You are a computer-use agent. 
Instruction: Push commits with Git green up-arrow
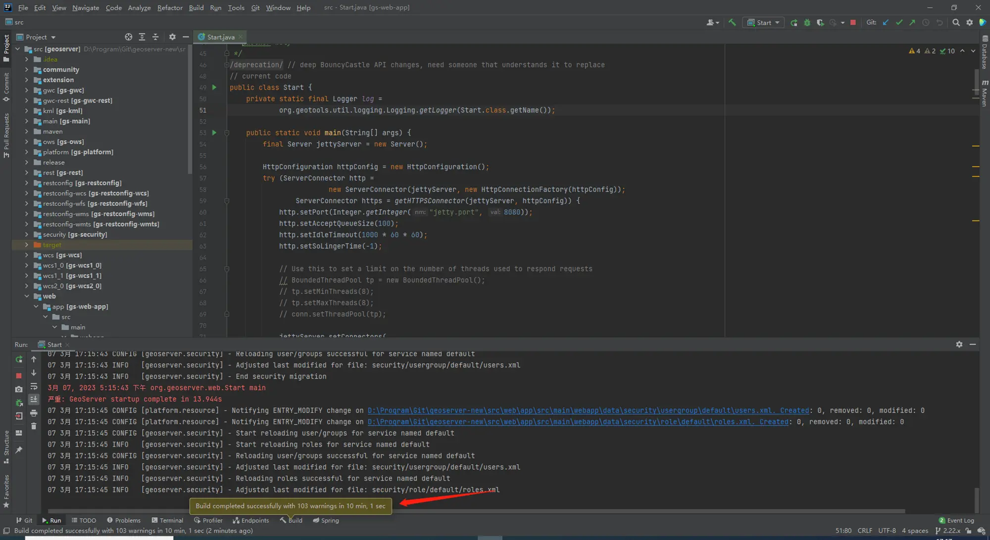912,22
